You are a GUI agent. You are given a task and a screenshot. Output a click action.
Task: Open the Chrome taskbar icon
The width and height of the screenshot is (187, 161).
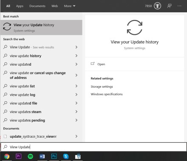tap(7, 156)
